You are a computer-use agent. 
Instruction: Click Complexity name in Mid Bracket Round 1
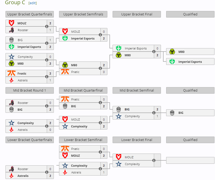pyautogui.click(x=26, y=123)
